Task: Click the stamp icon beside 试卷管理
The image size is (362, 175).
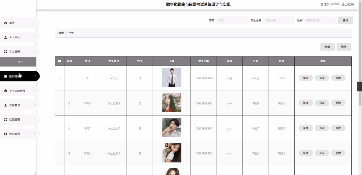Action: point(6,105)
